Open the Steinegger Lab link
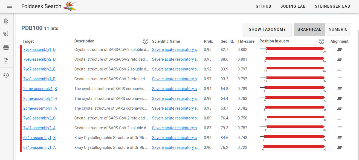The height and width of the screenshot is (160, 359). click(332, 6)
